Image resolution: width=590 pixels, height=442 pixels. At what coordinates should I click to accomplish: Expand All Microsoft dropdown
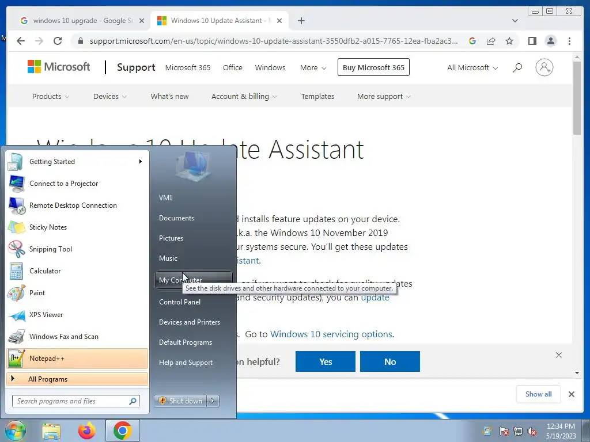tap(472, 68)
